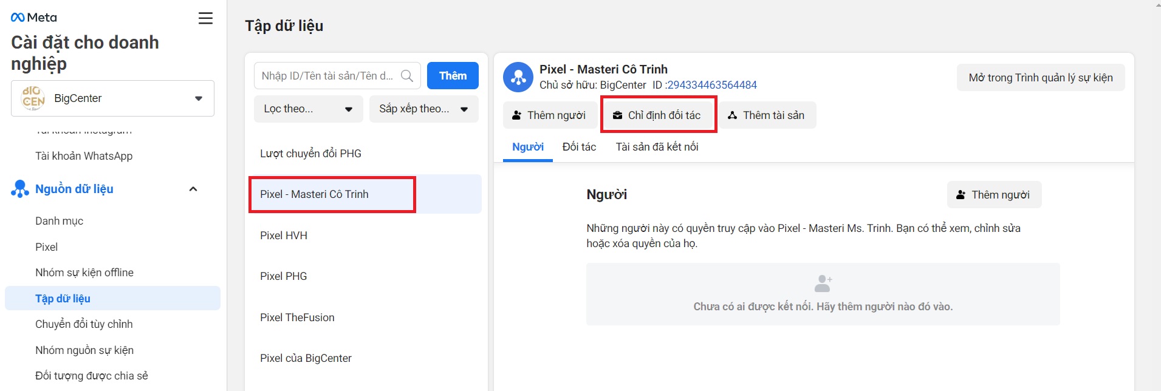This screenshot has width=1161, height=391.
Task: Click the Nguồn dữ liệu data sources icon
Action: click(20, 189)
